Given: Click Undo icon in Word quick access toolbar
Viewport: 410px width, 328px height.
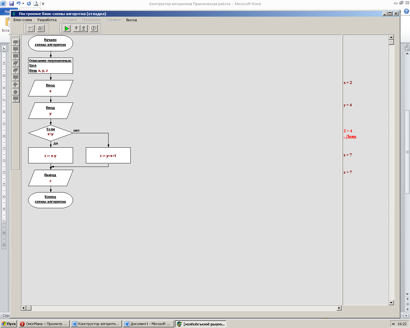Looking at the screenshot, I should (x=19, y=4).
